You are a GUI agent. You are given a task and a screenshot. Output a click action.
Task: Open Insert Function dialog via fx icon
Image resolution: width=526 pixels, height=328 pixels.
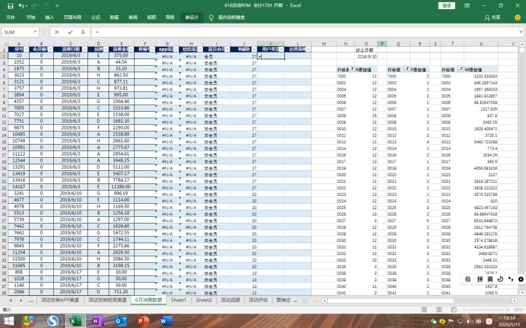coord(83,32)
